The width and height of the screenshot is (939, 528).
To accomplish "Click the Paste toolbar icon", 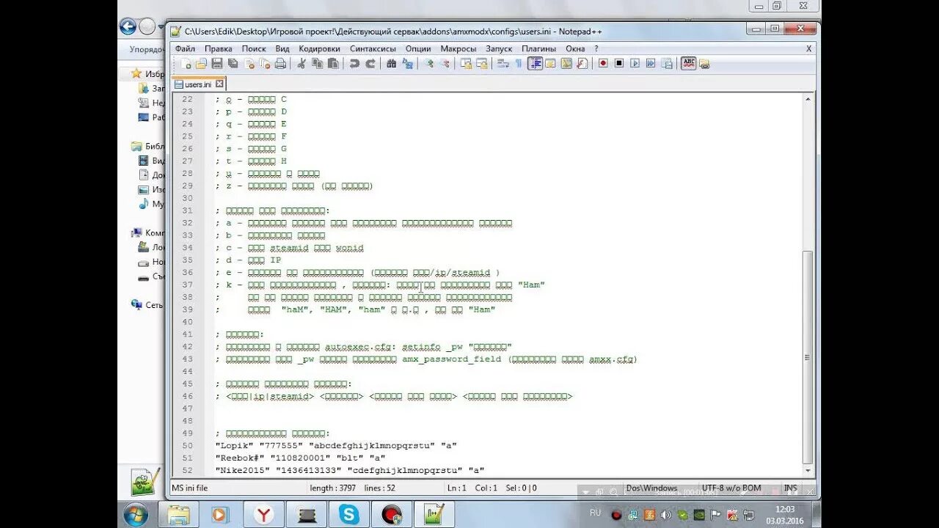I will point(333,64).
